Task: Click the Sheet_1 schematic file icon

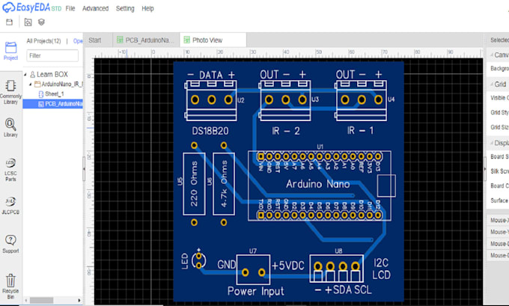Action: tap(41, 94)
